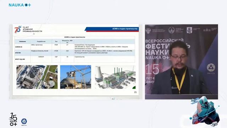Open the aerial reactor construction site photo

(x=37, y=77)
